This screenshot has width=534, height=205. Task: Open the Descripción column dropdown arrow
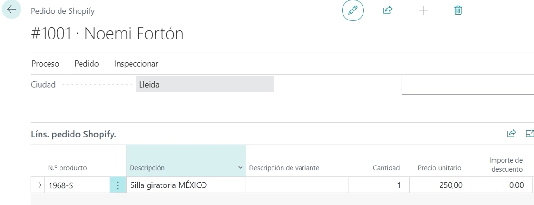click(x=239, y=168)
